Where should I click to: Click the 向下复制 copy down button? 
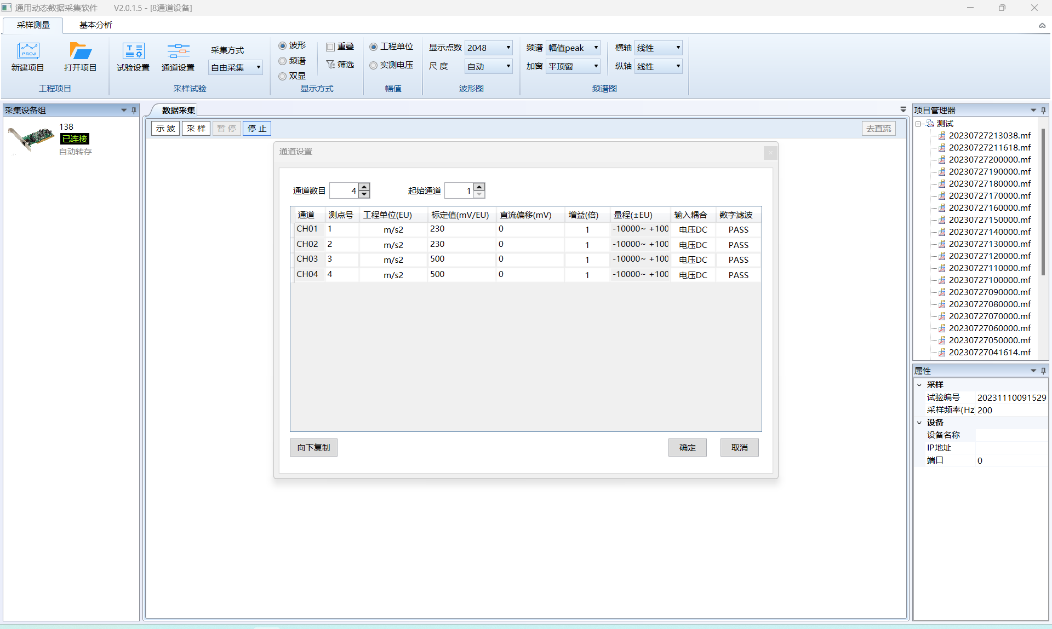tap(313, 447)
